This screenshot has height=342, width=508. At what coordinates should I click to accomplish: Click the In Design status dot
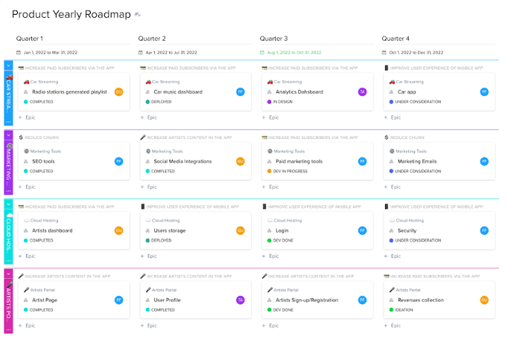[270, 102]
